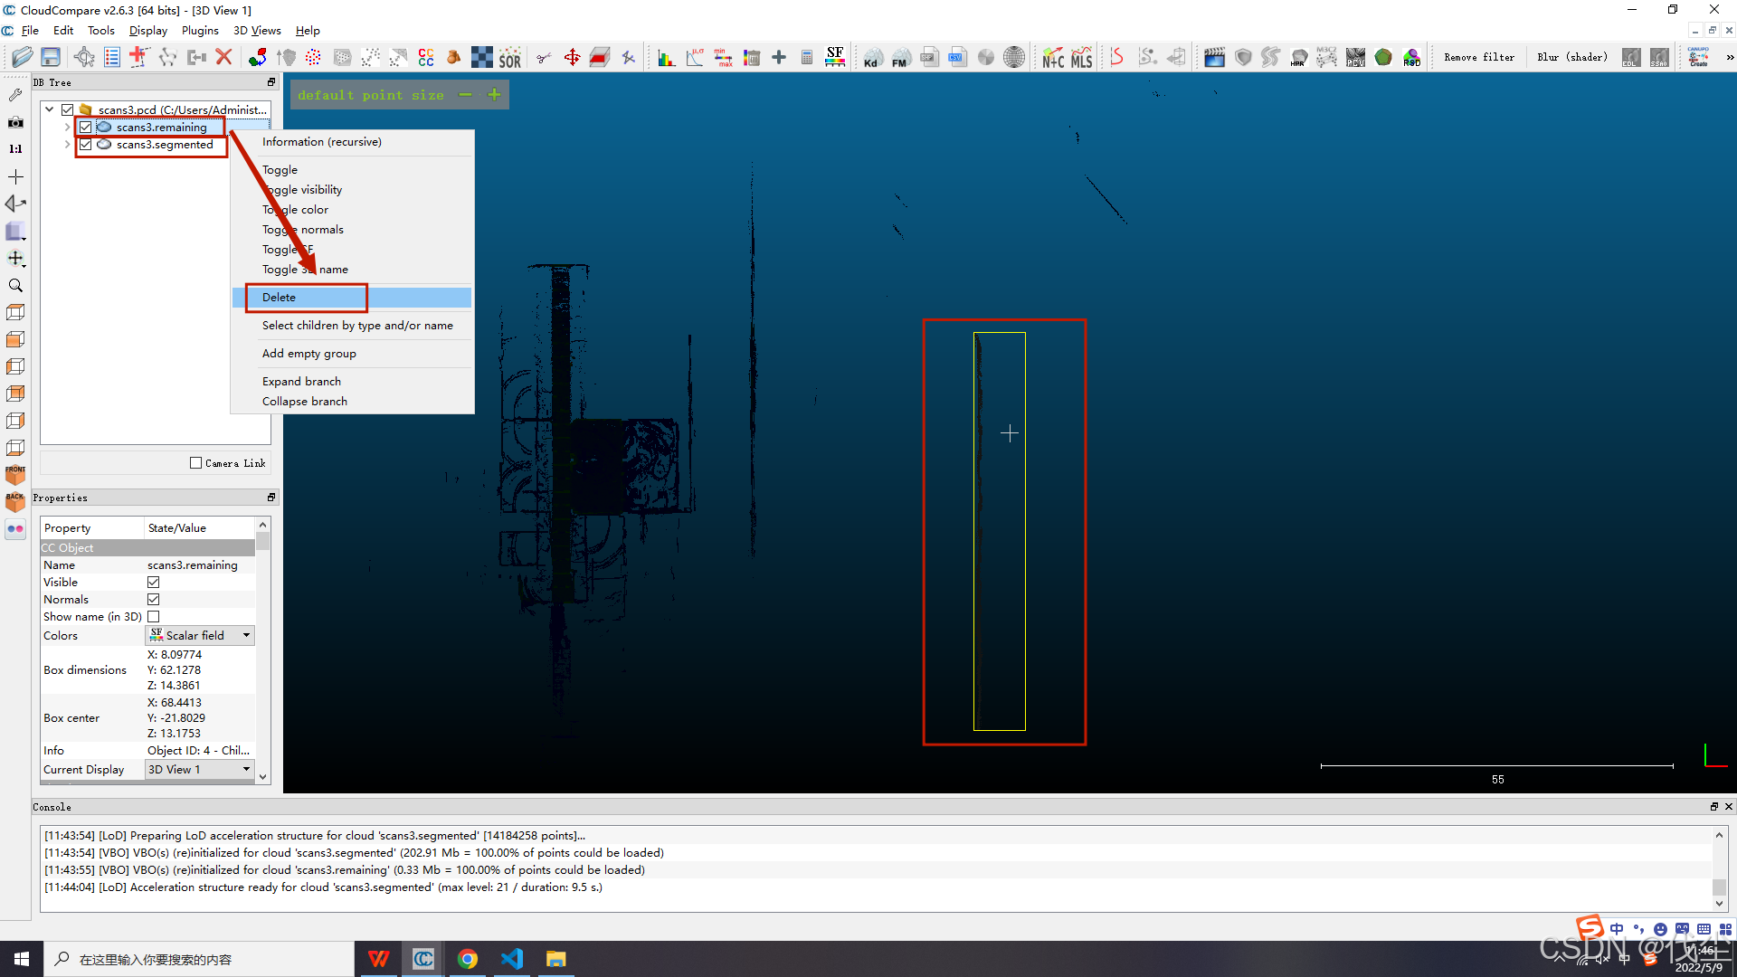Click the Remove filter button
This screenshot has height=977, width=1737.
[x=1478, y=58]
